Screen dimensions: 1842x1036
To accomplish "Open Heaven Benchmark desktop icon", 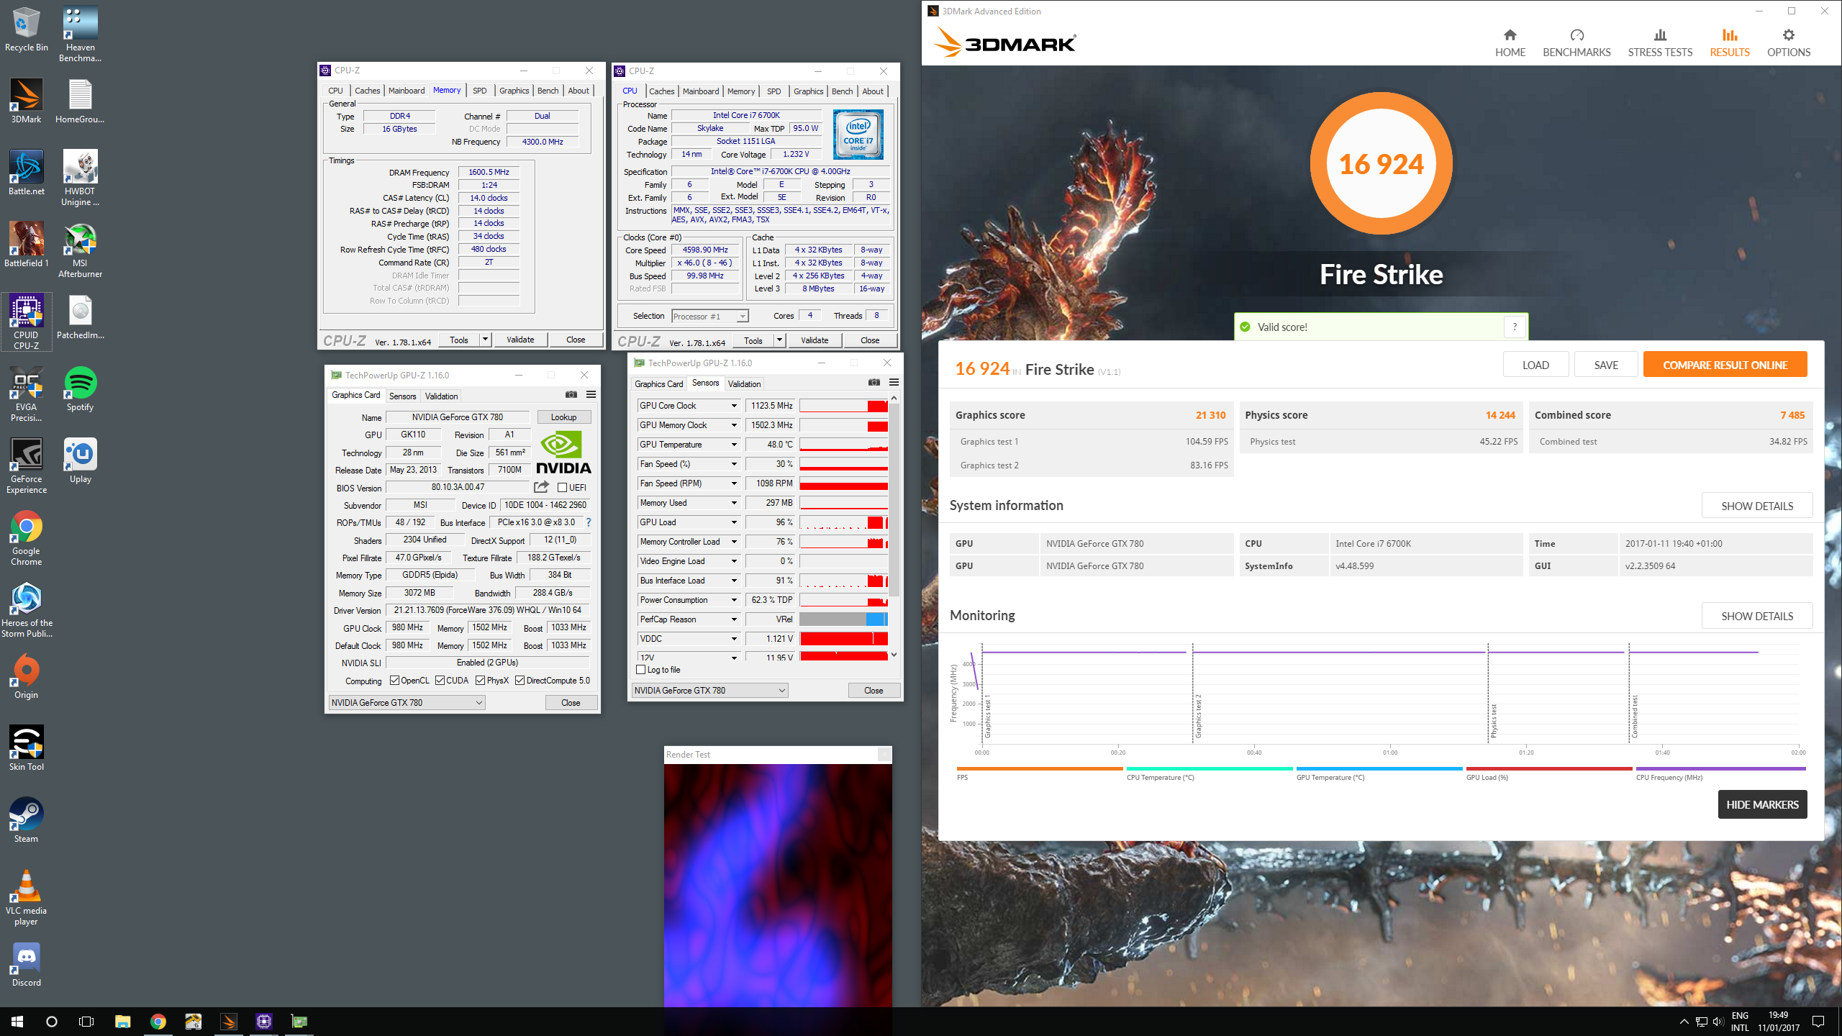I will (80, 35).
